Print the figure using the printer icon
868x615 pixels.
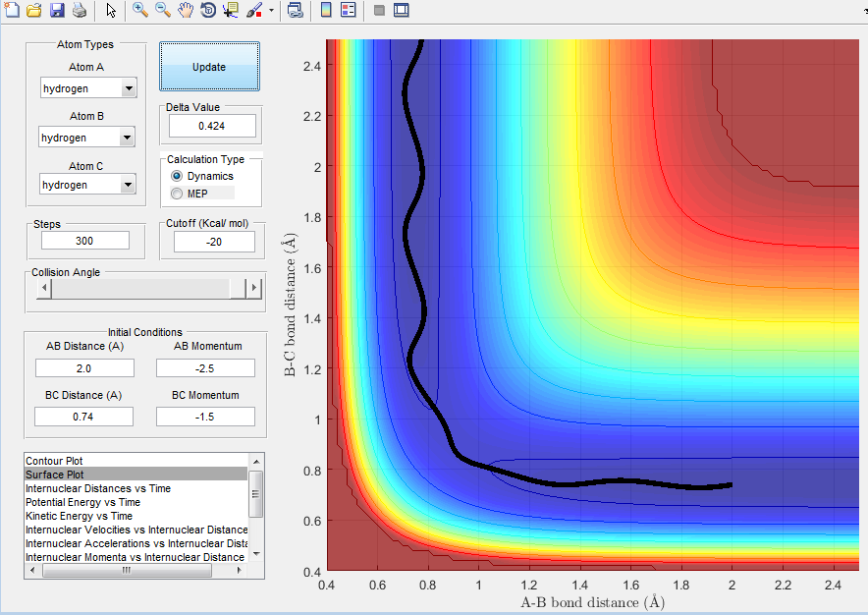click(80, 11)
